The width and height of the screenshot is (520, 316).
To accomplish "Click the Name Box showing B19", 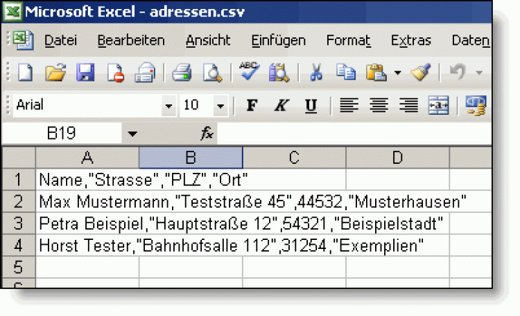I will 62,133.
